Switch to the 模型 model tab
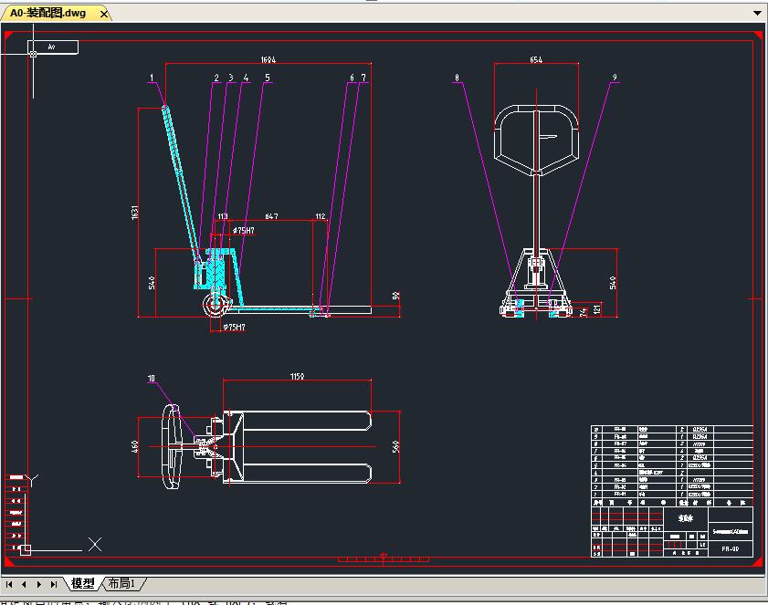768x605 pixels. [83, 584]
